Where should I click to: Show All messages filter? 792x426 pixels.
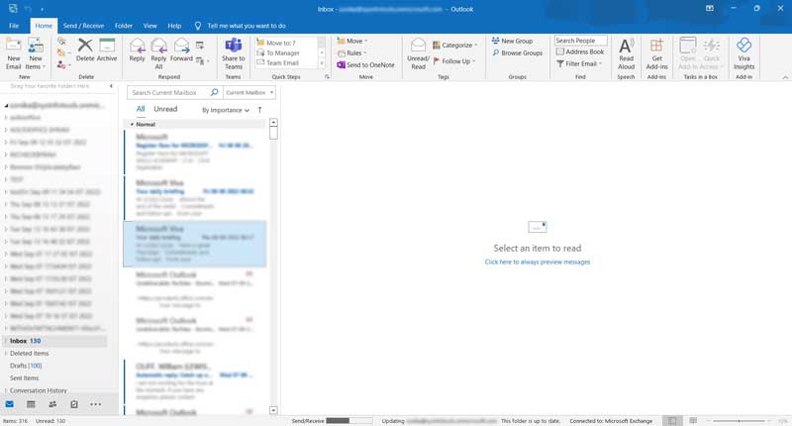coord(141,109)
